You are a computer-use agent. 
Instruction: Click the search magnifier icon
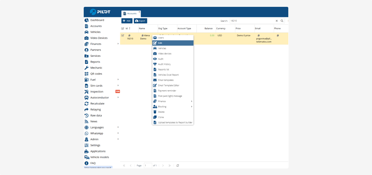click(282, 21)
